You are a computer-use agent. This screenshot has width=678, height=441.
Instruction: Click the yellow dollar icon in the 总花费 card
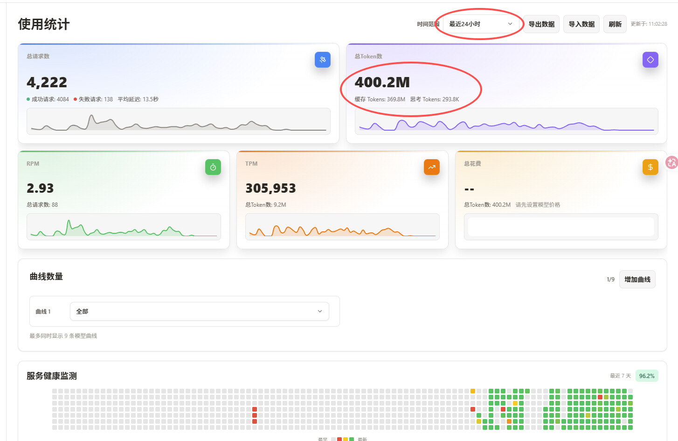[650, 167]
